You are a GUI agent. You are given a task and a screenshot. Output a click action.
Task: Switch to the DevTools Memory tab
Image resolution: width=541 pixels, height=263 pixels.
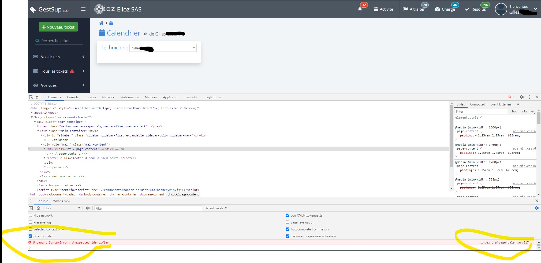point(151,97)
